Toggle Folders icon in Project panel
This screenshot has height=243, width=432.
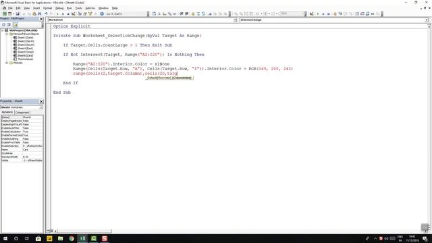(x=15, y=25)
